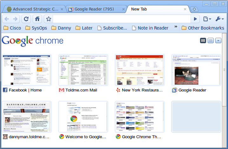This screenshot has width=228, height=149.
Task: Open Toldme.com Mail link
Action: tap(81, 90)
